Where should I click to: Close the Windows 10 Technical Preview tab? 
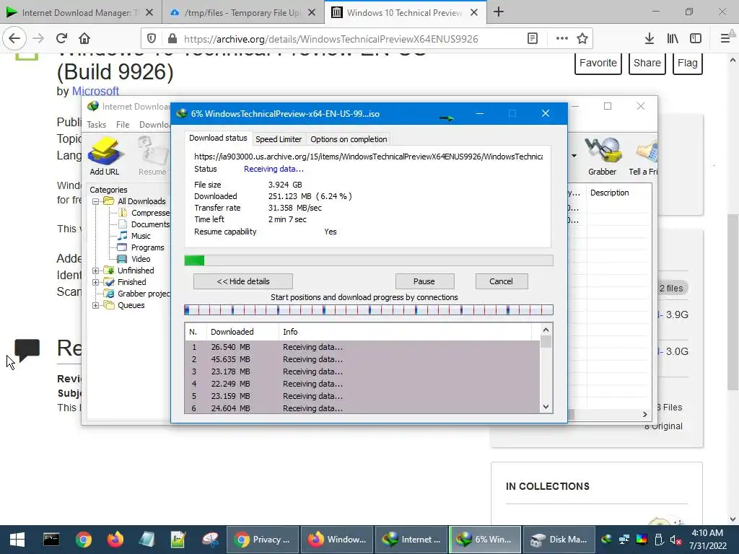[474, 12]
